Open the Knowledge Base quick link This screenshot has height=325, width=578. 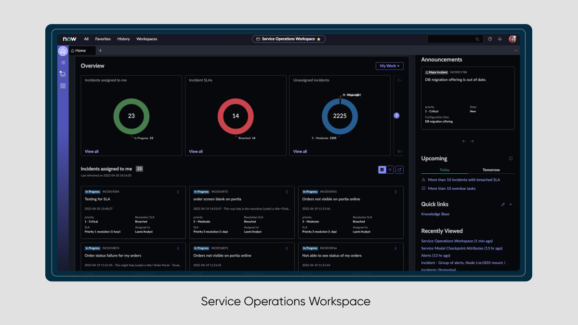pos(435,214)
